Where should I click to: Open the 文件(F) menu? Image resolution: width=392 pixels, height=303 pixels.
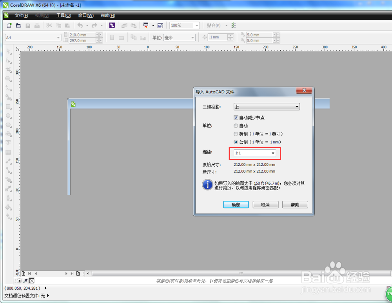[x=21, y=16]
